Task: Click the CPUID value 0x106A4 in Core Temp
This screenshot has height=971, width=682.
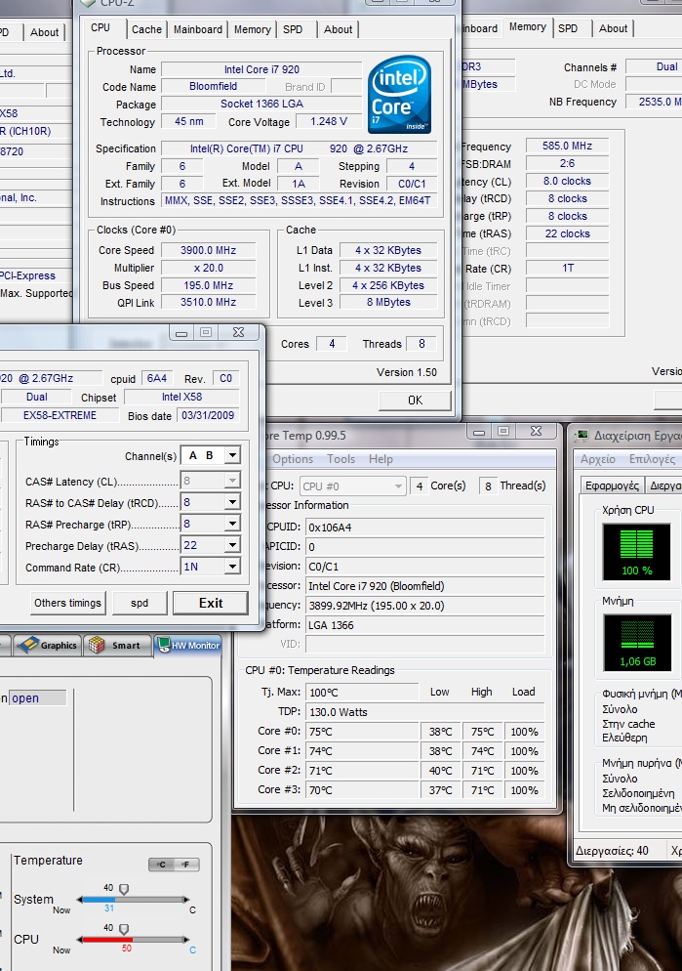Action: (x=424, y=527)
